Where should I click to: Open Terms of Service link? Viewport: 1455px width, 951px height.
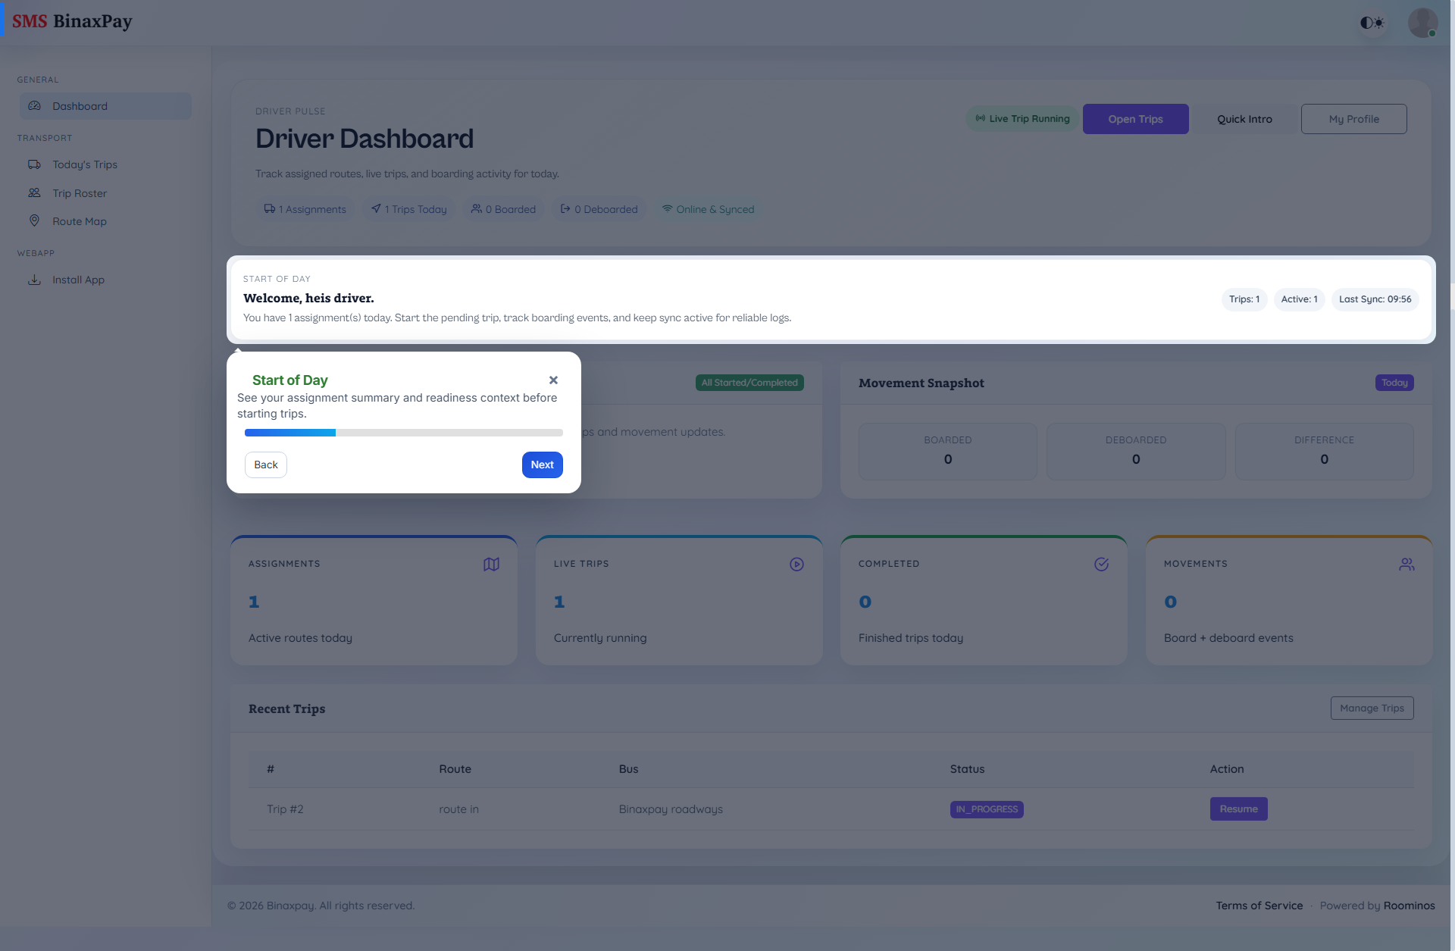[x=1259, y=906]
